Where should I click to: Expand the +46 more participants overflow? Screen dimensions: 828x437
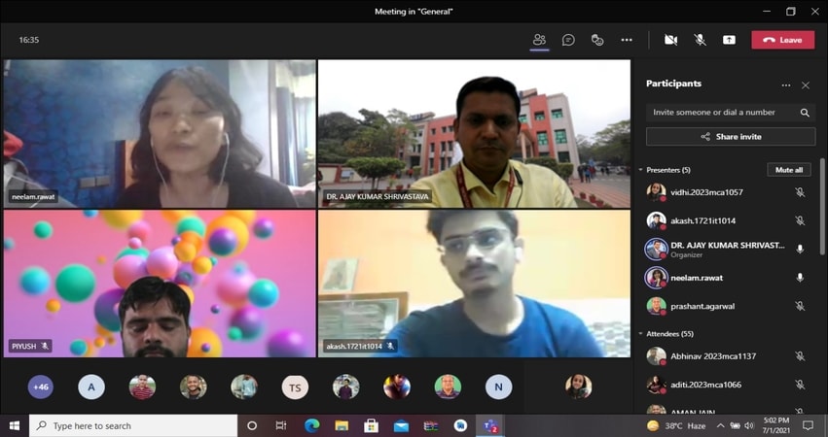[41, 387]
